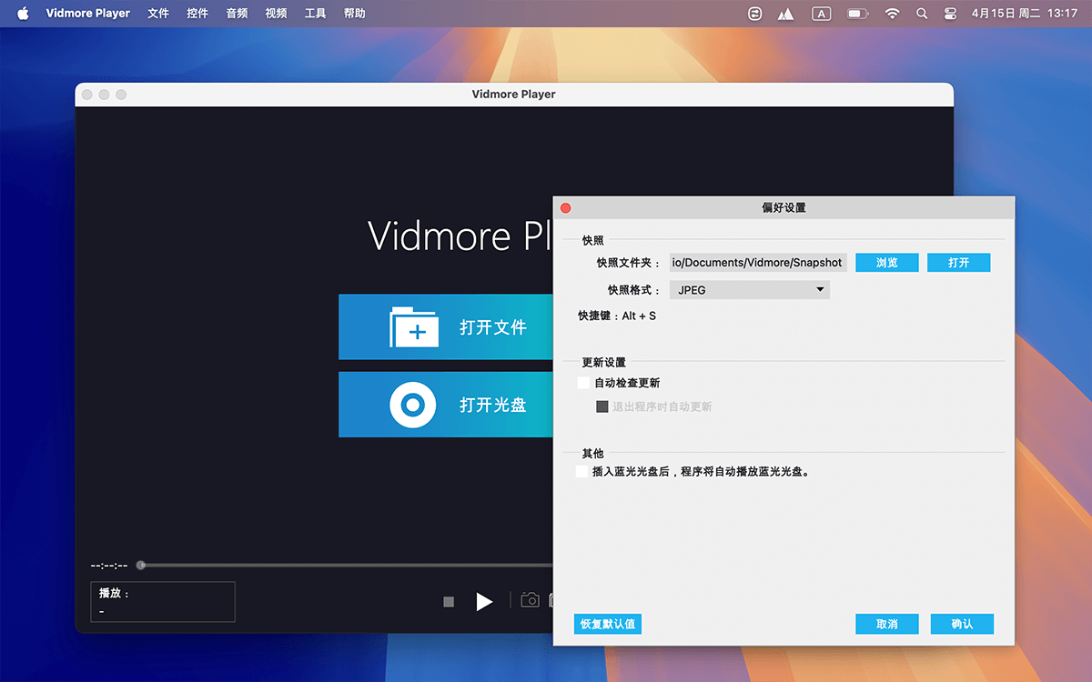Open the Vidmore Player application menu
The height and width of the screenshot is (682, 1092).
click(88, 14)
